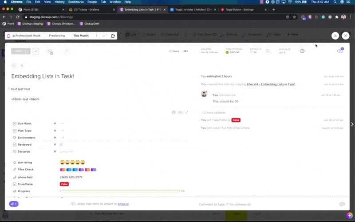Screen dimensions: 355x222
Task: Mark task complete with checkmark box
Action: pyautogui.click(x=36, y=51)
